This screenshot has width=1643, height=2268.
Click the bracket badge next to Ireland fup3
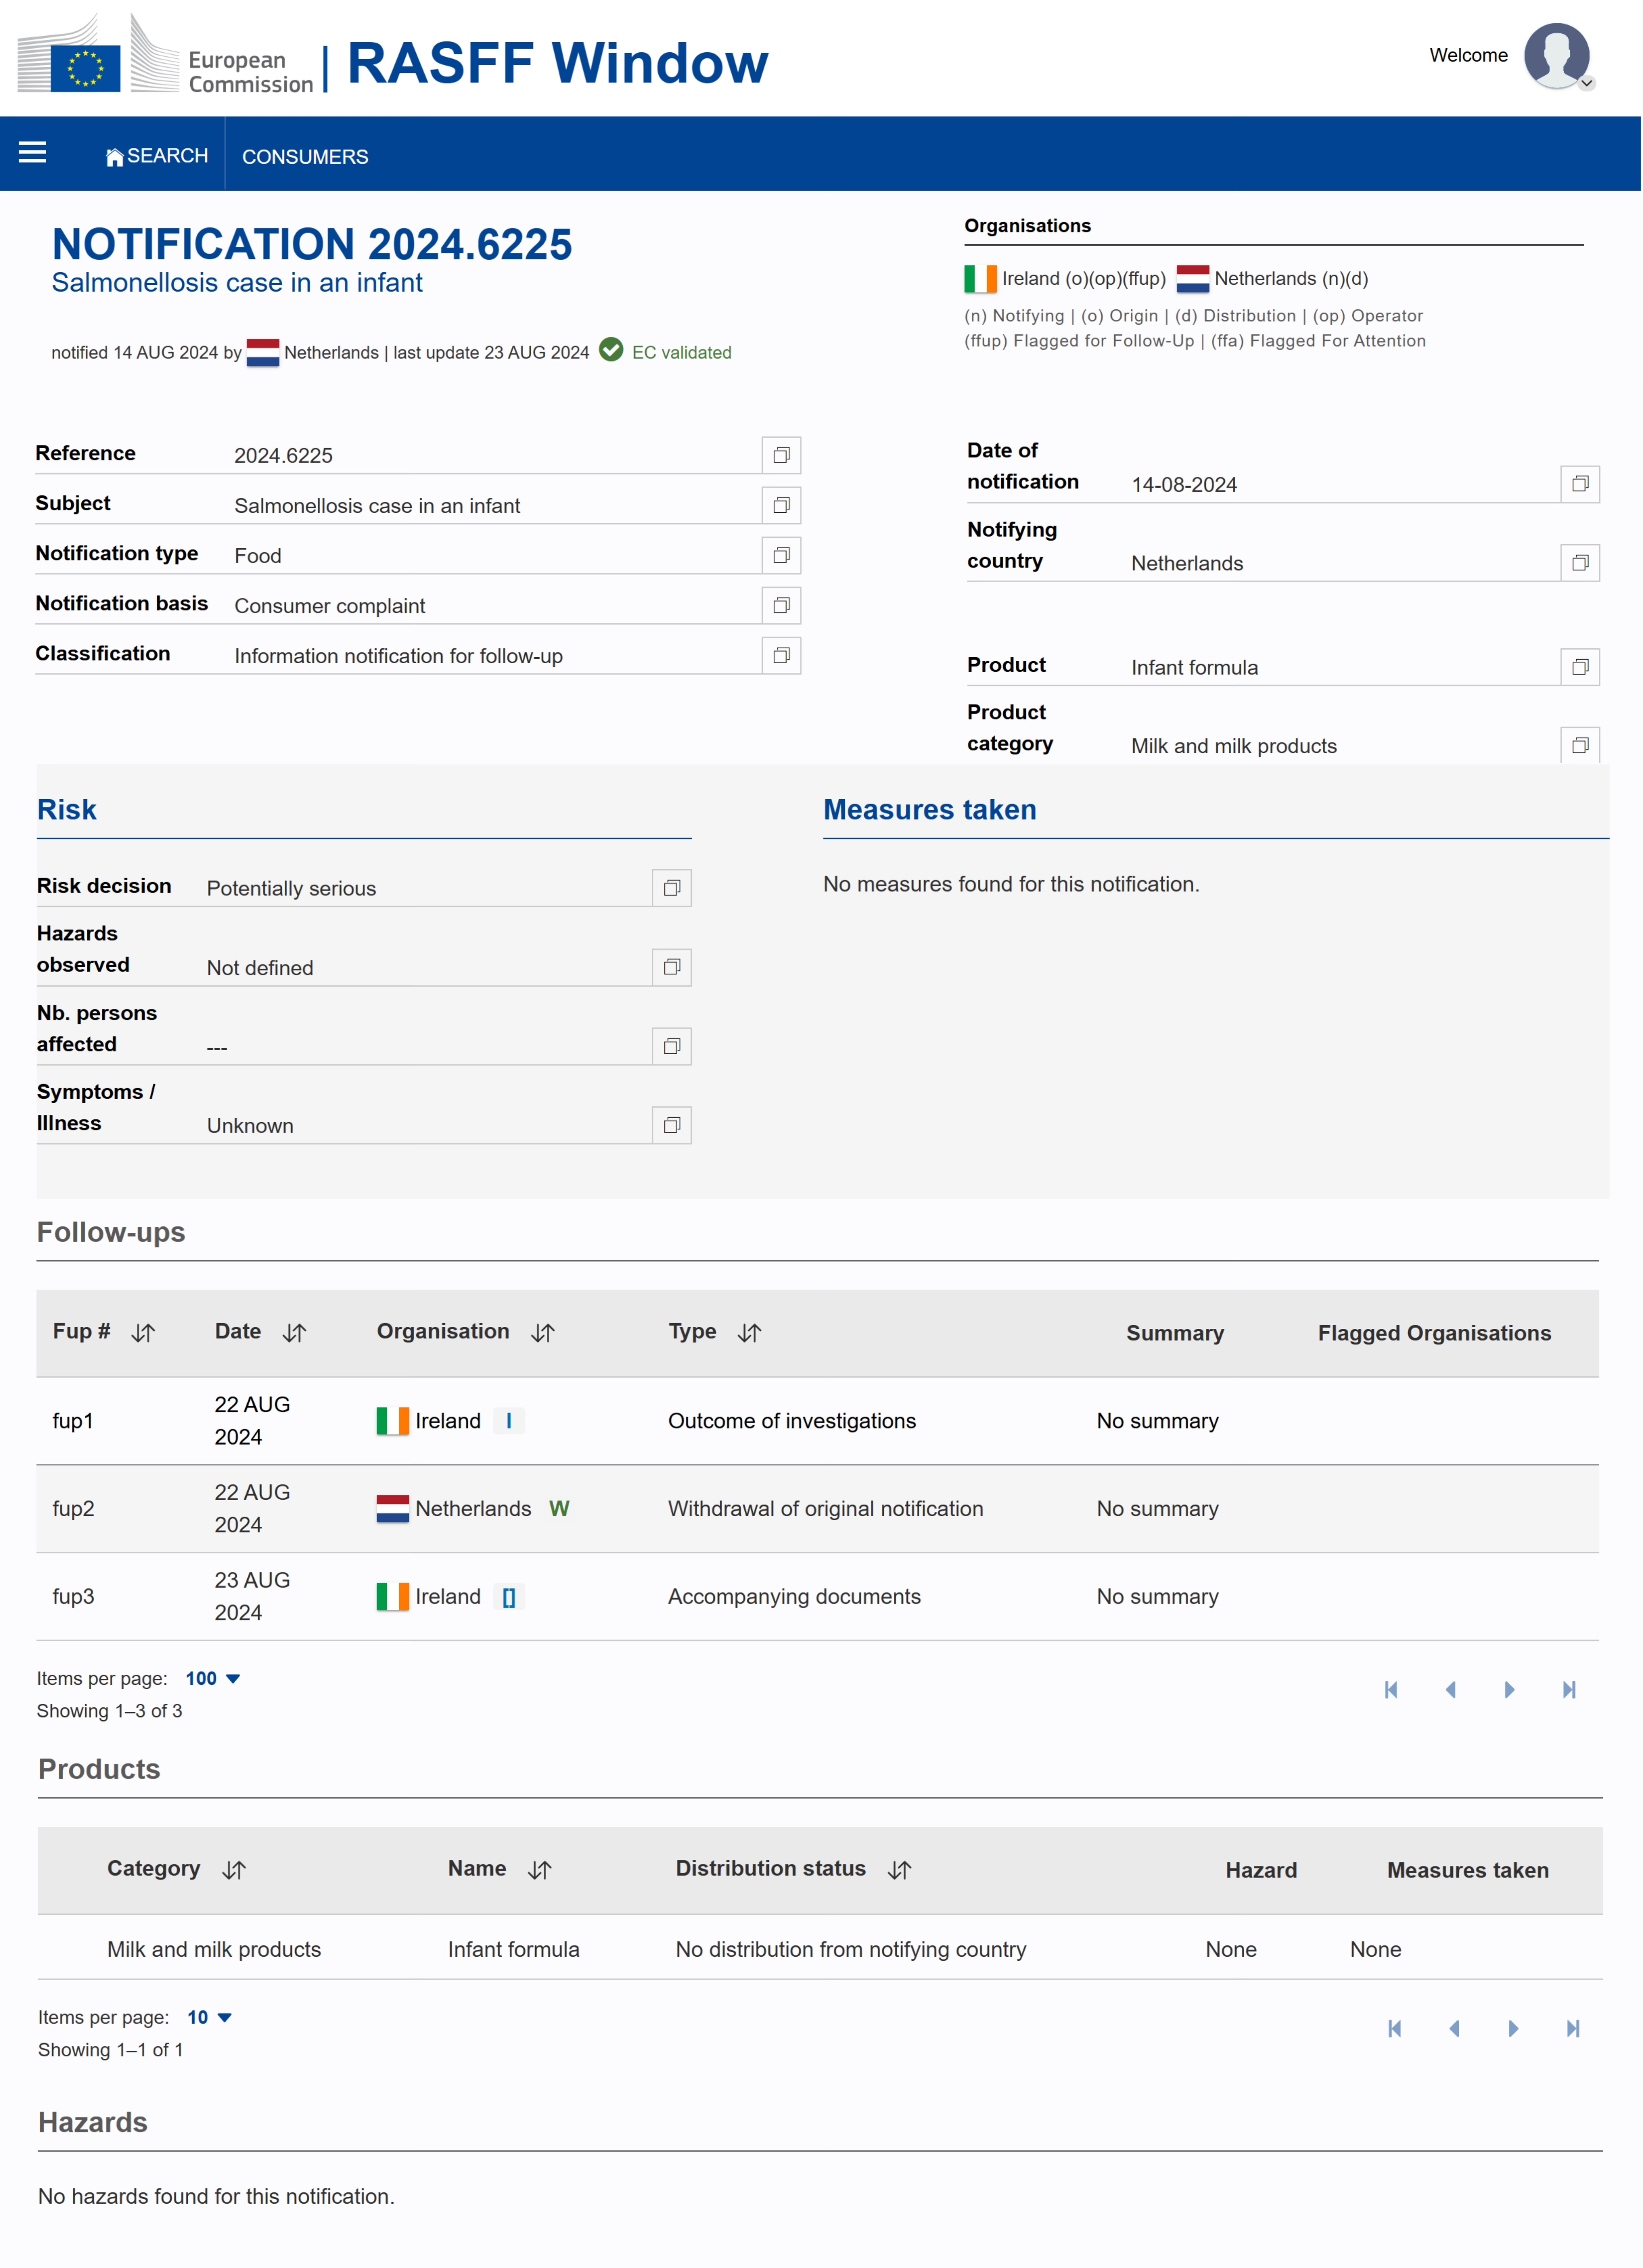click(x=509, y=1597)
